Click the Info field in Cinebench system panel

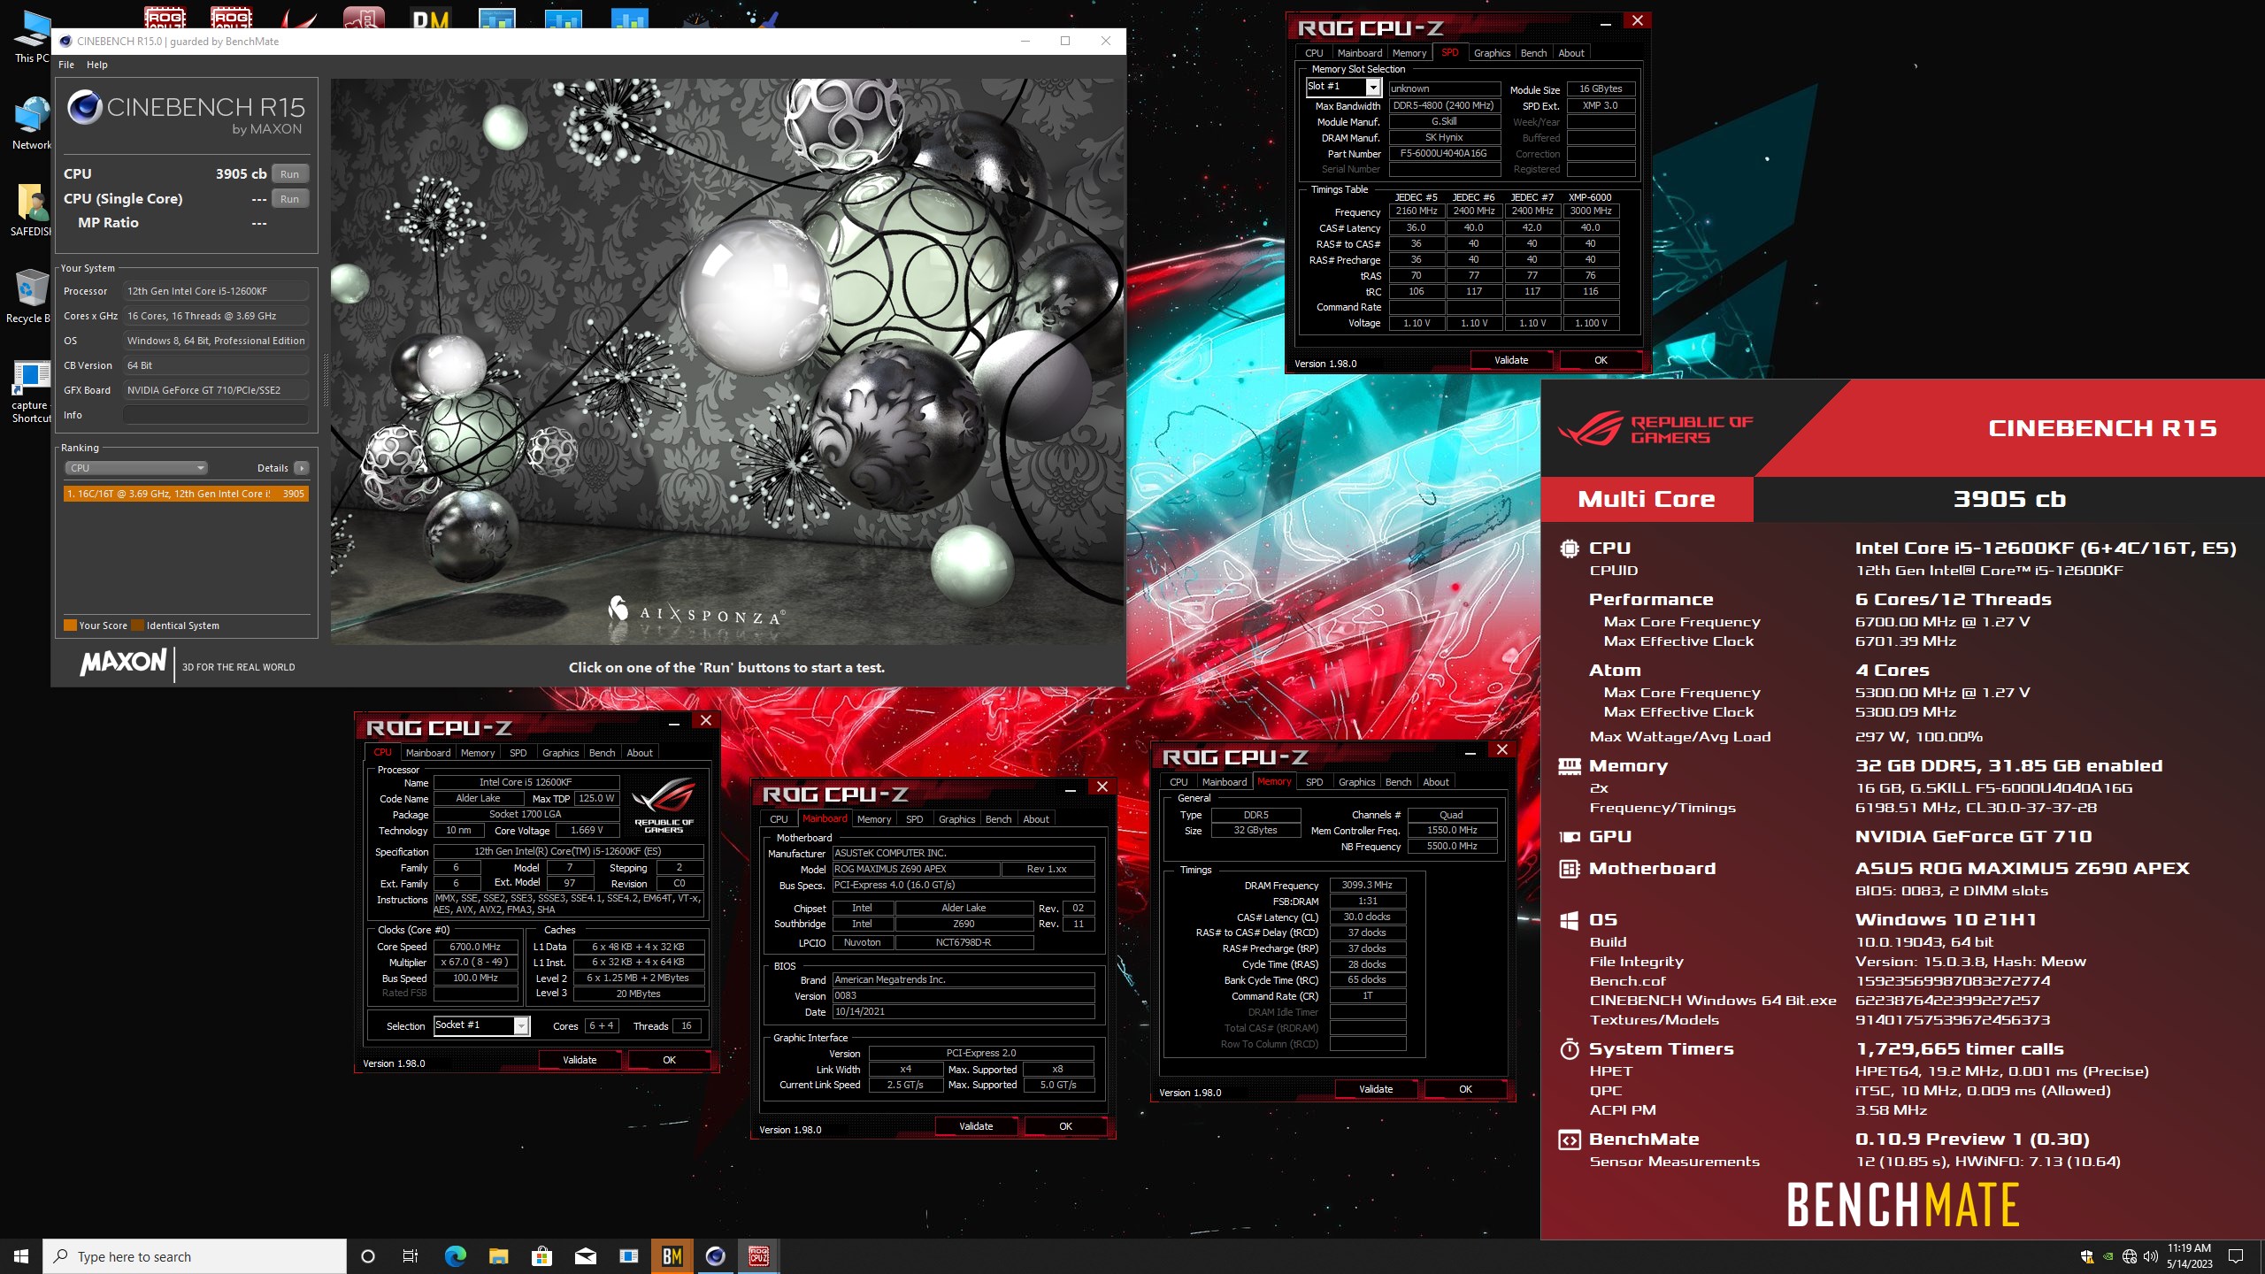(215, 415)
